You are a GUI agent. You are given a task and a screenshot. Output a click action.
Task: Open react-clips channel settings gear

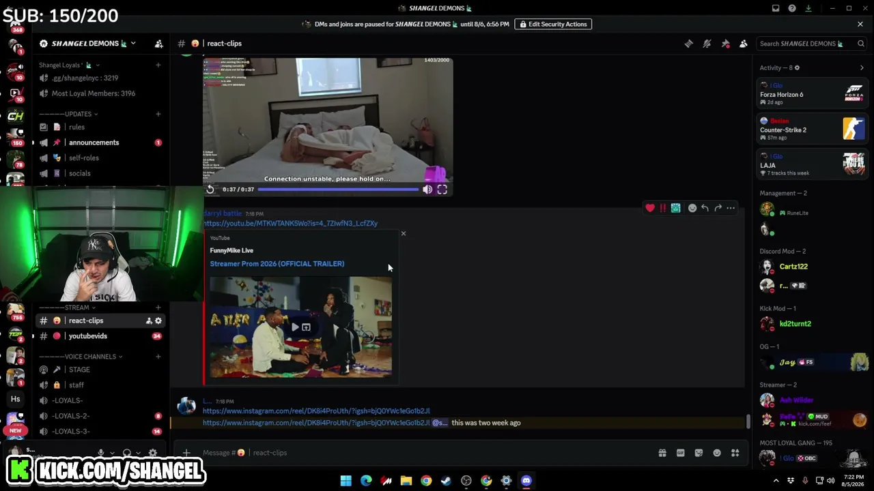pyautogui.click(x=158, y=321)
